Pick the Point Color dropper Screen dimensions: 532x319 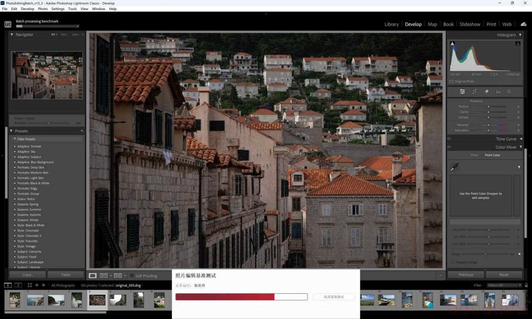coord(455,167)
